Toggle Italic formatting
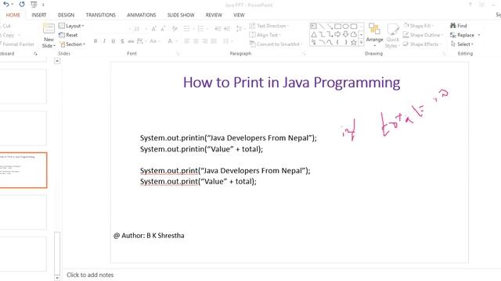The height and width of the screenshot is (281, 501). click(x=104, y=41)
